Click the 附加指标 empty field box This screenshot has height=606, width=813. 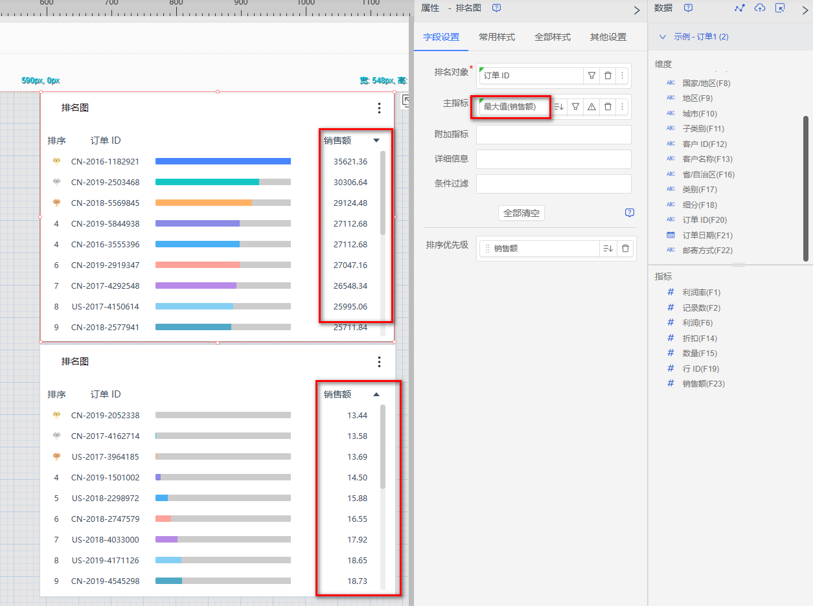click(x=553, y=135)
